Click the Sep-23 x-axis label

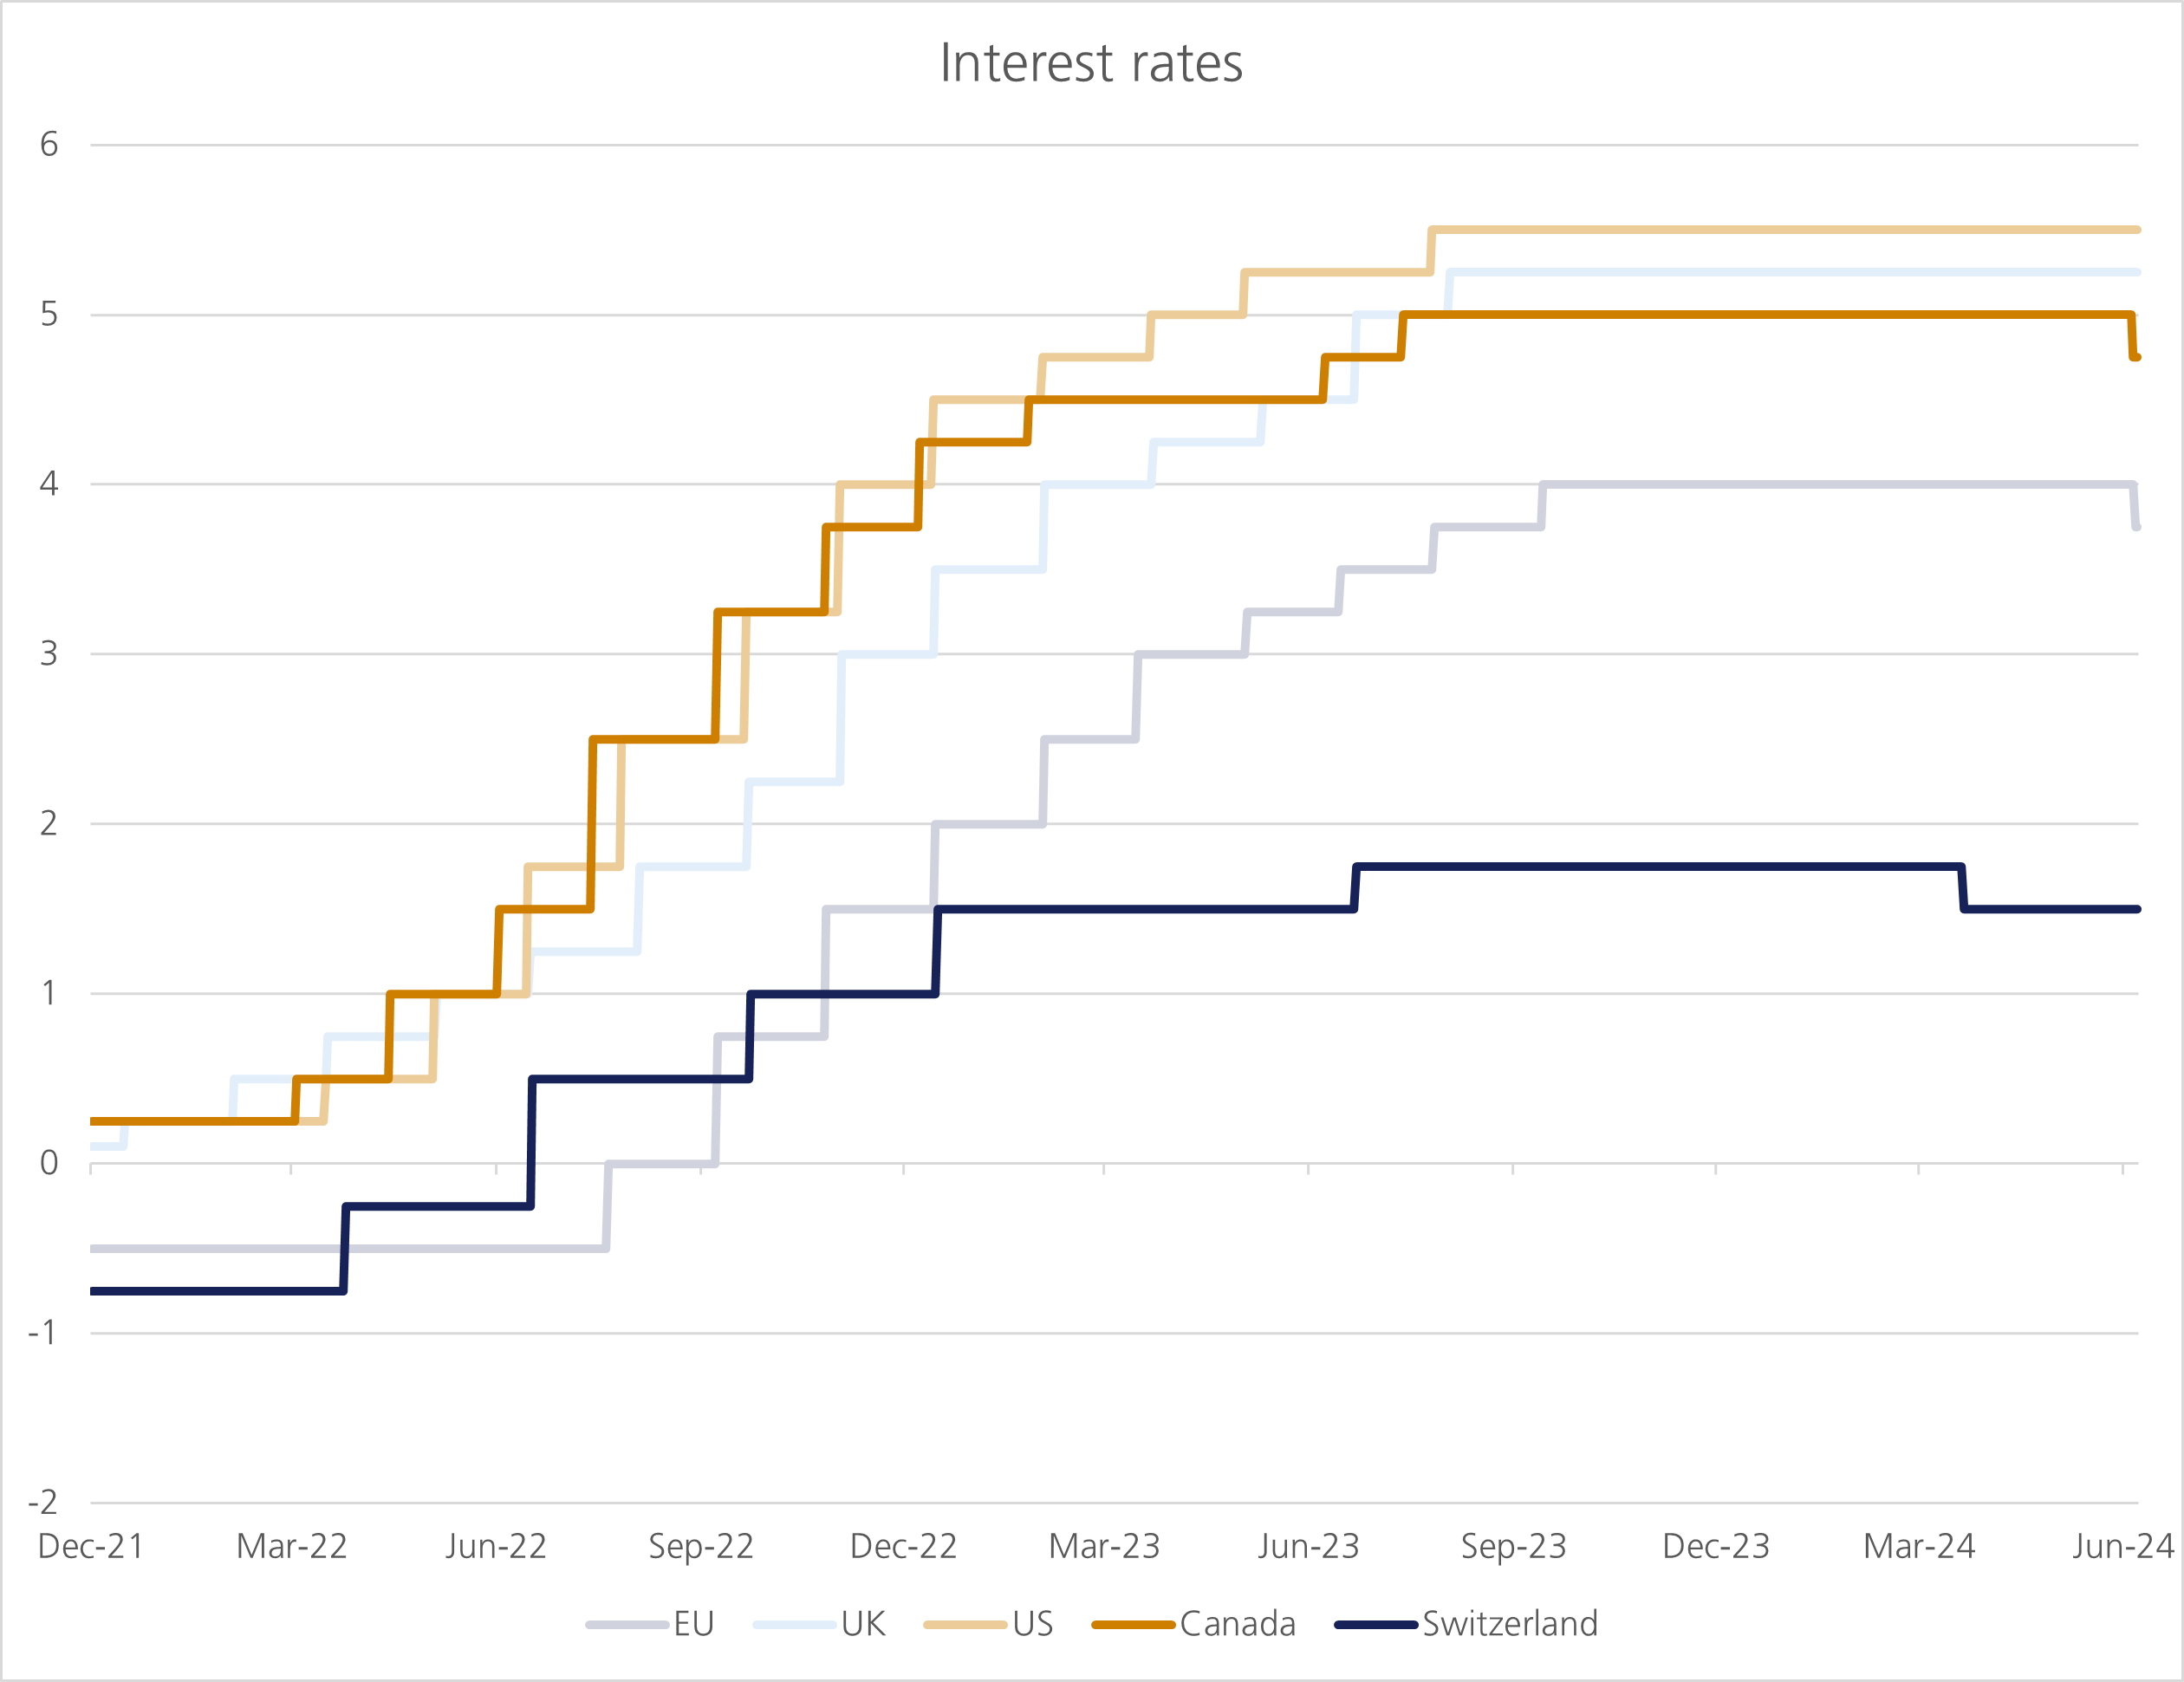[x=1513, y=1547]
